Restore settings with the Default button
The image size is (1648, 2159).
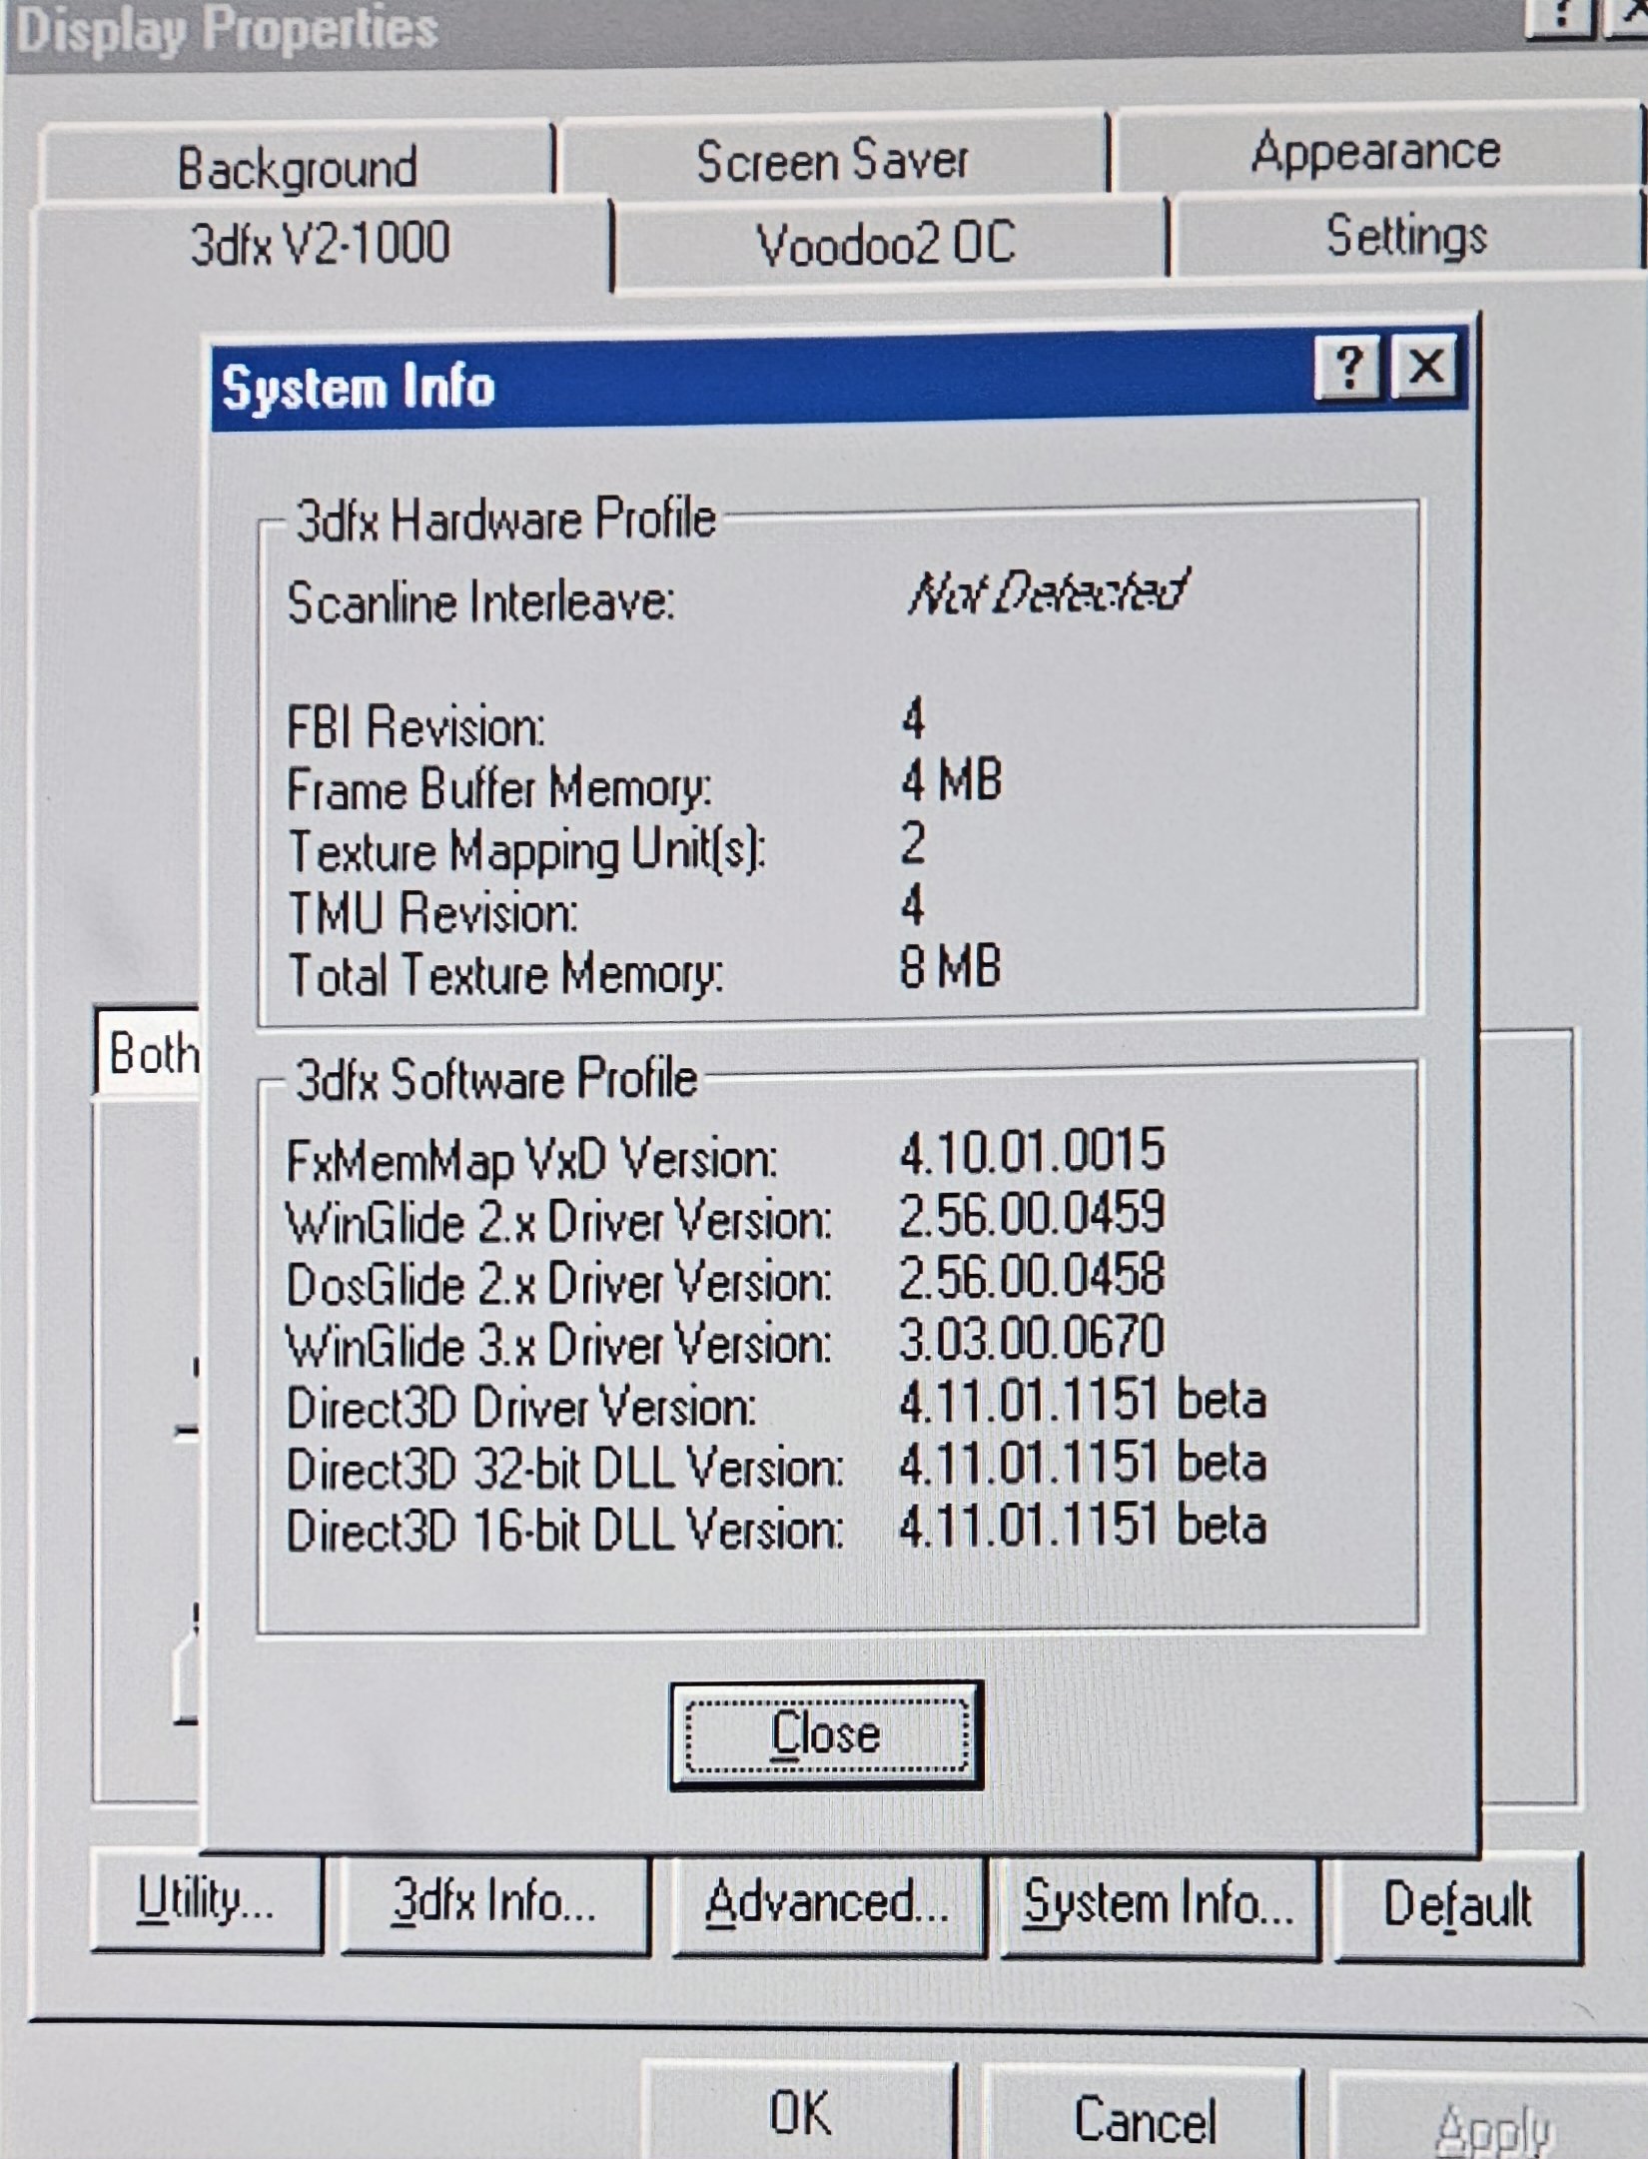[1458, 1905]
